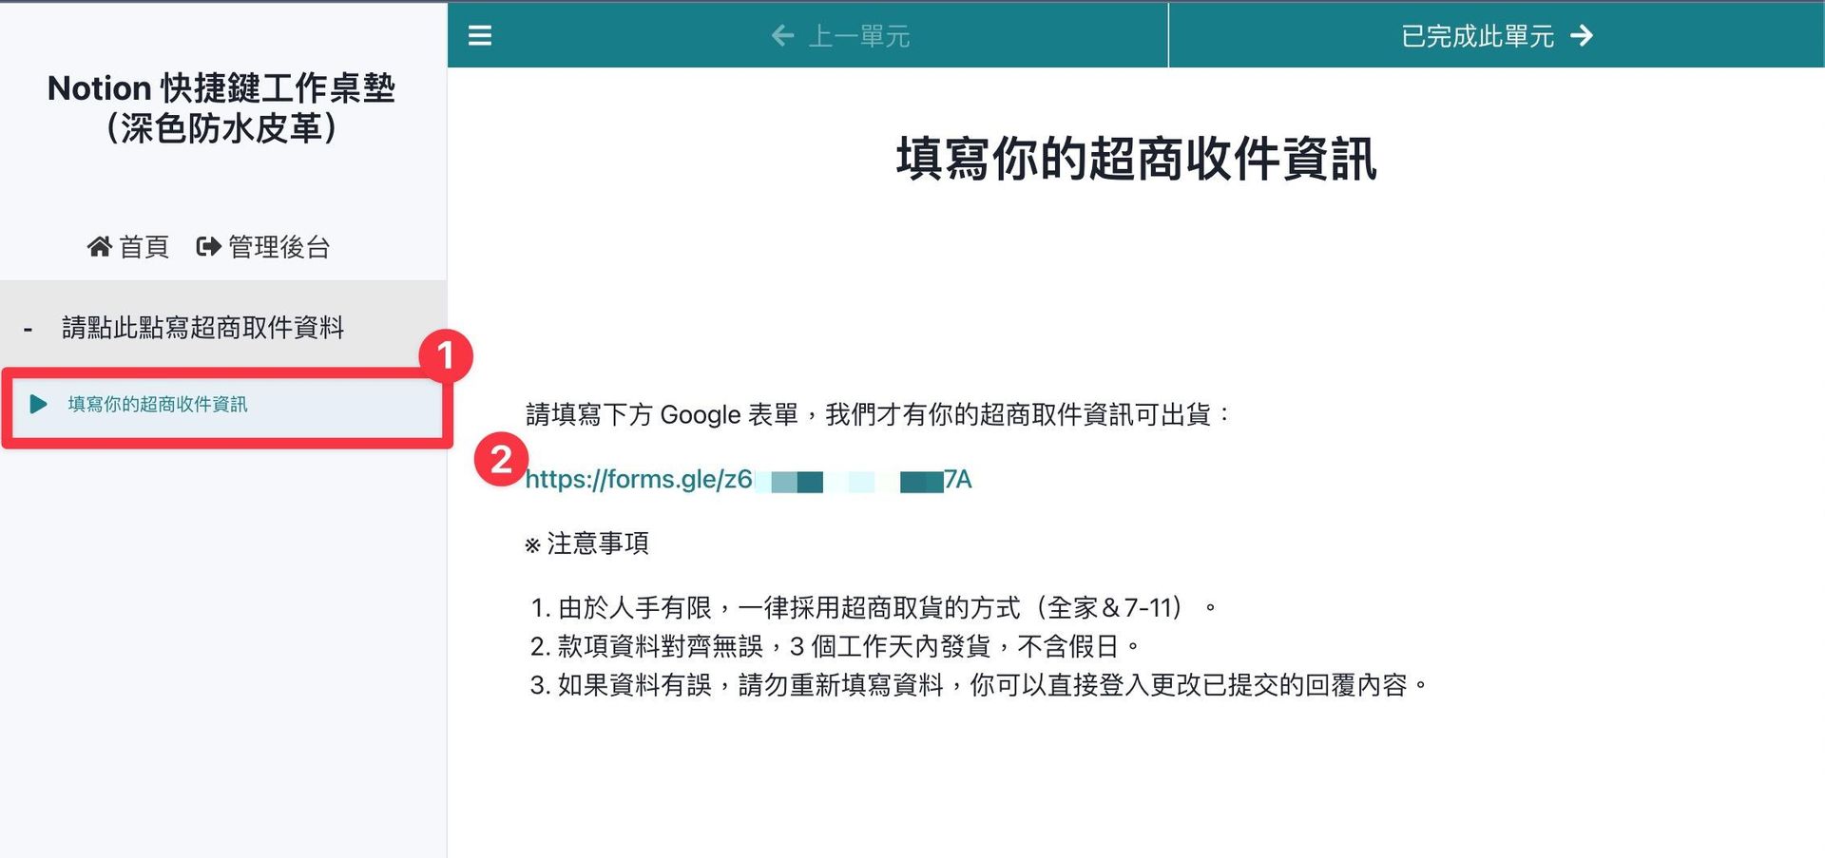1825x858 pixels.
Task: Expand the 請點此點寫超商取件資料 section header
Action: click(202, 328)
